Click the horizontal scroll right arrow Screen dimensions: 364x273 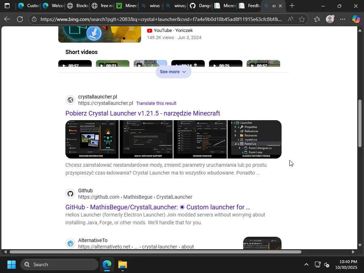353,252
